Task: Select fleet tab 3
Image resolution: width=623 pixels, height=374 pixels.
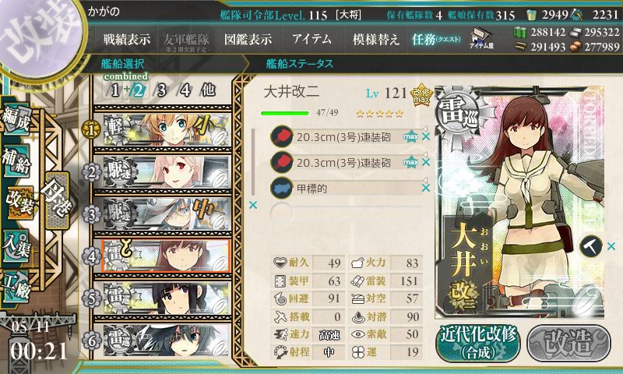Action: coord(161,90)
